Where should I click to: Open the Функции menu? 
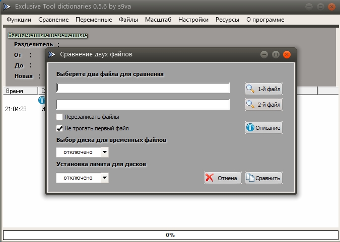[19, 20]
